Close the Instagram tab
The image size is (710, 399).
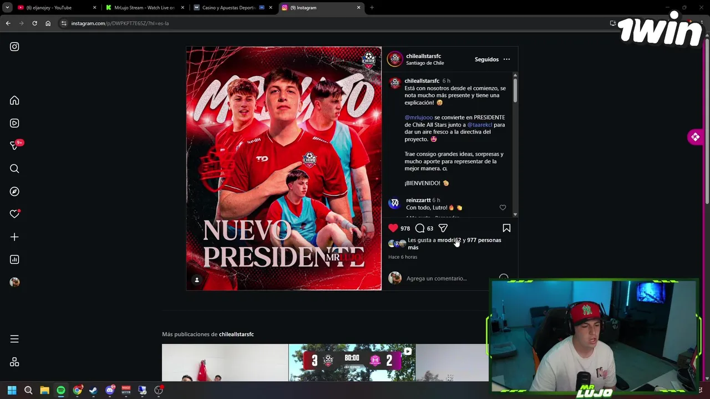pyautogui.click(x=358, y=8)
